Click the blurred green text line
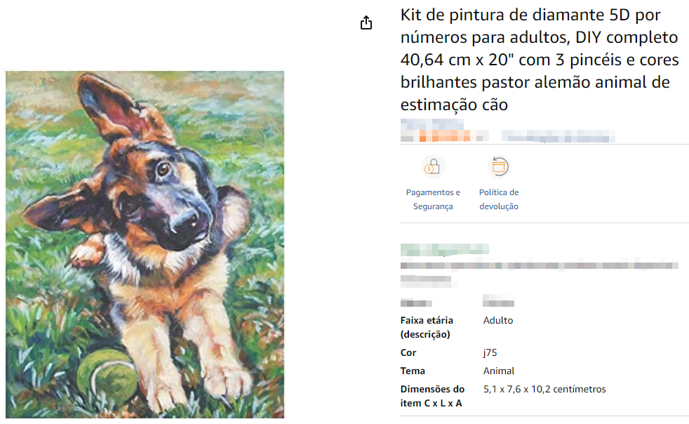The image size is (689, 424). tap(444, 249)
